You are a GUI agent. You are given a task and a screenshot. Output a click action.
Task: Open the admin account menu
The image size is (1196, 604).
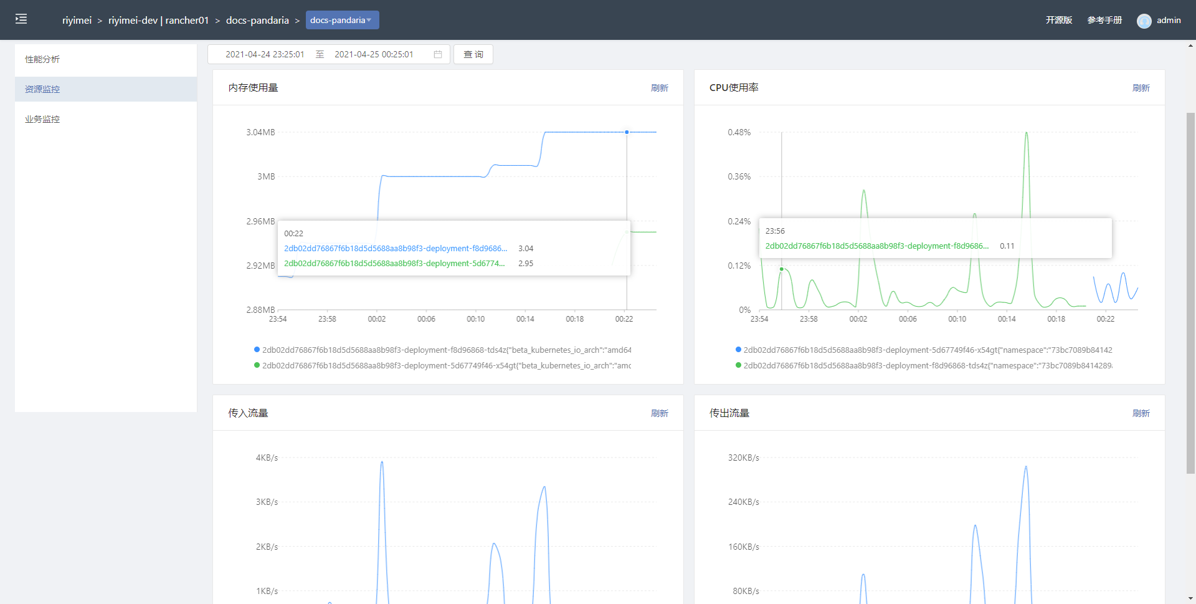click(x=1169, y=20)
